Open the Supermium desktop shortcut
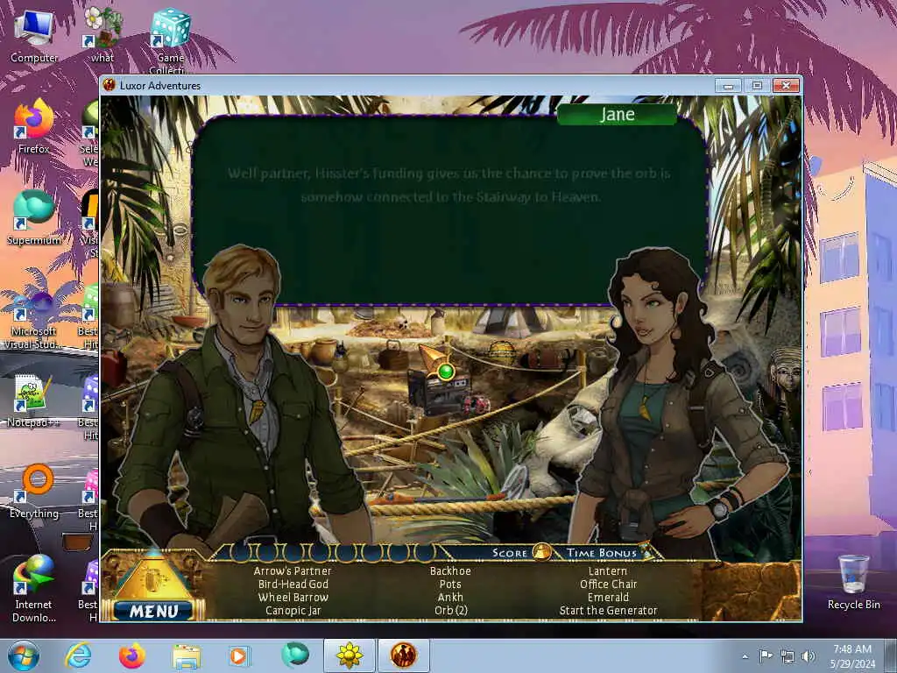Image resolution: width=897 pixels, height=673 pixels. click(34, 218)
